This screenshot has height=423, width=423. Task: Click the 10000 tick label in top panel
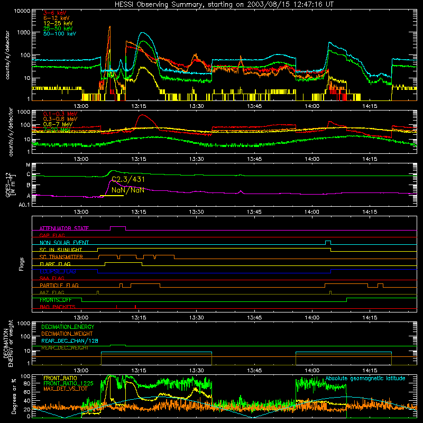22,11
